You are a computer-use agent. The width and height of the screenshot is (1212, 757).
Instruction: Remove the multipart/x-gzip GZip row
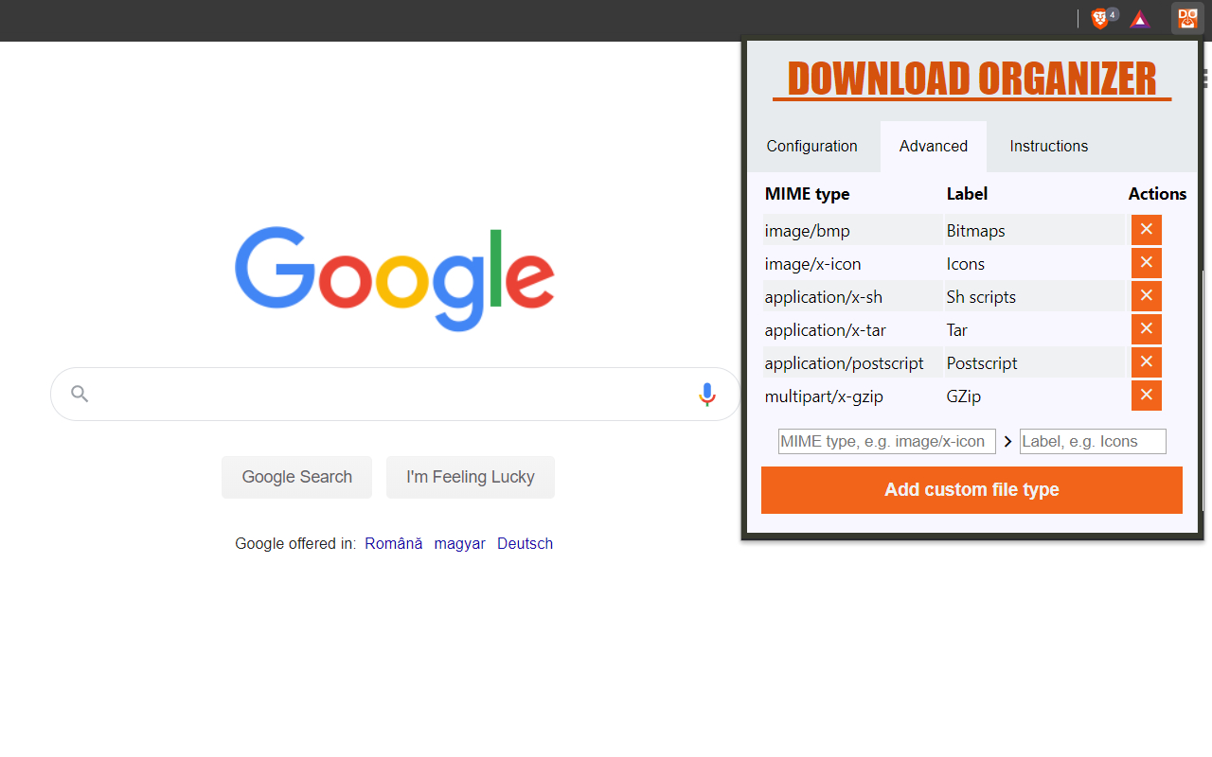pos(1146,396)
